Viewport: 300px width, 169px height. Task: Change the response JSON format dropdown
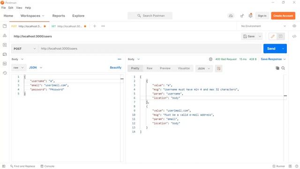click(204, 69)
